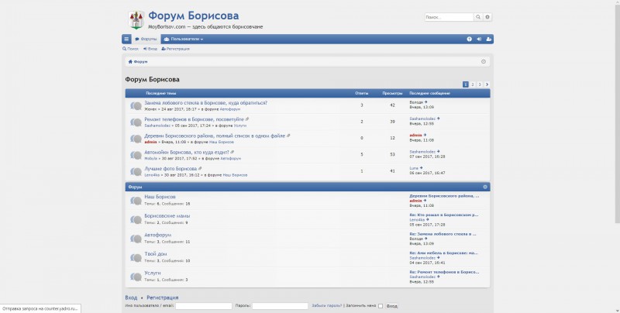Open admin profile in Деревни topic author line
Image resolution: width=620 pixels, height=313 pixels.
tap(150, 142)
